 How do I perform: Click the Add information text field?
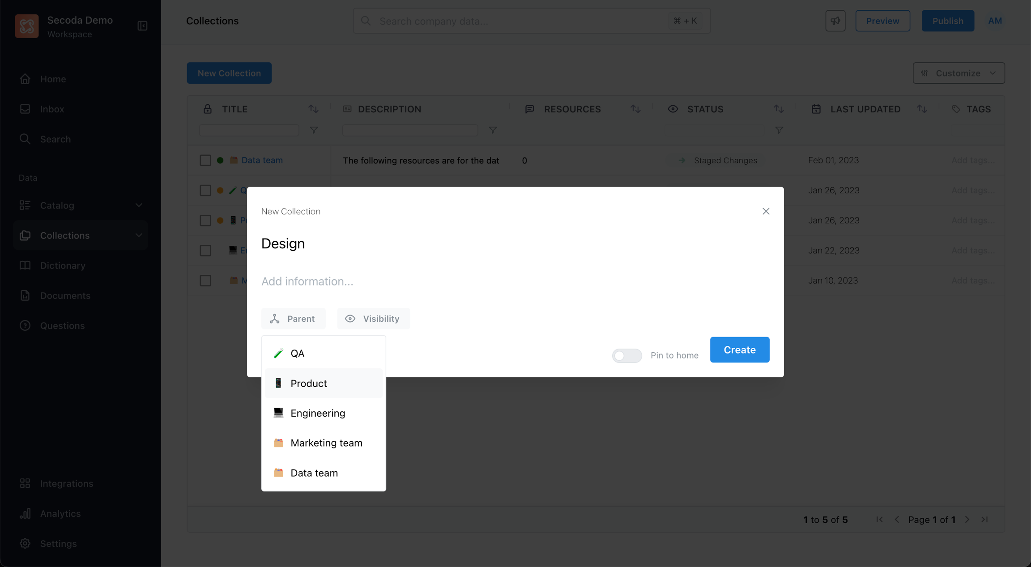click(x=307, y=281)
